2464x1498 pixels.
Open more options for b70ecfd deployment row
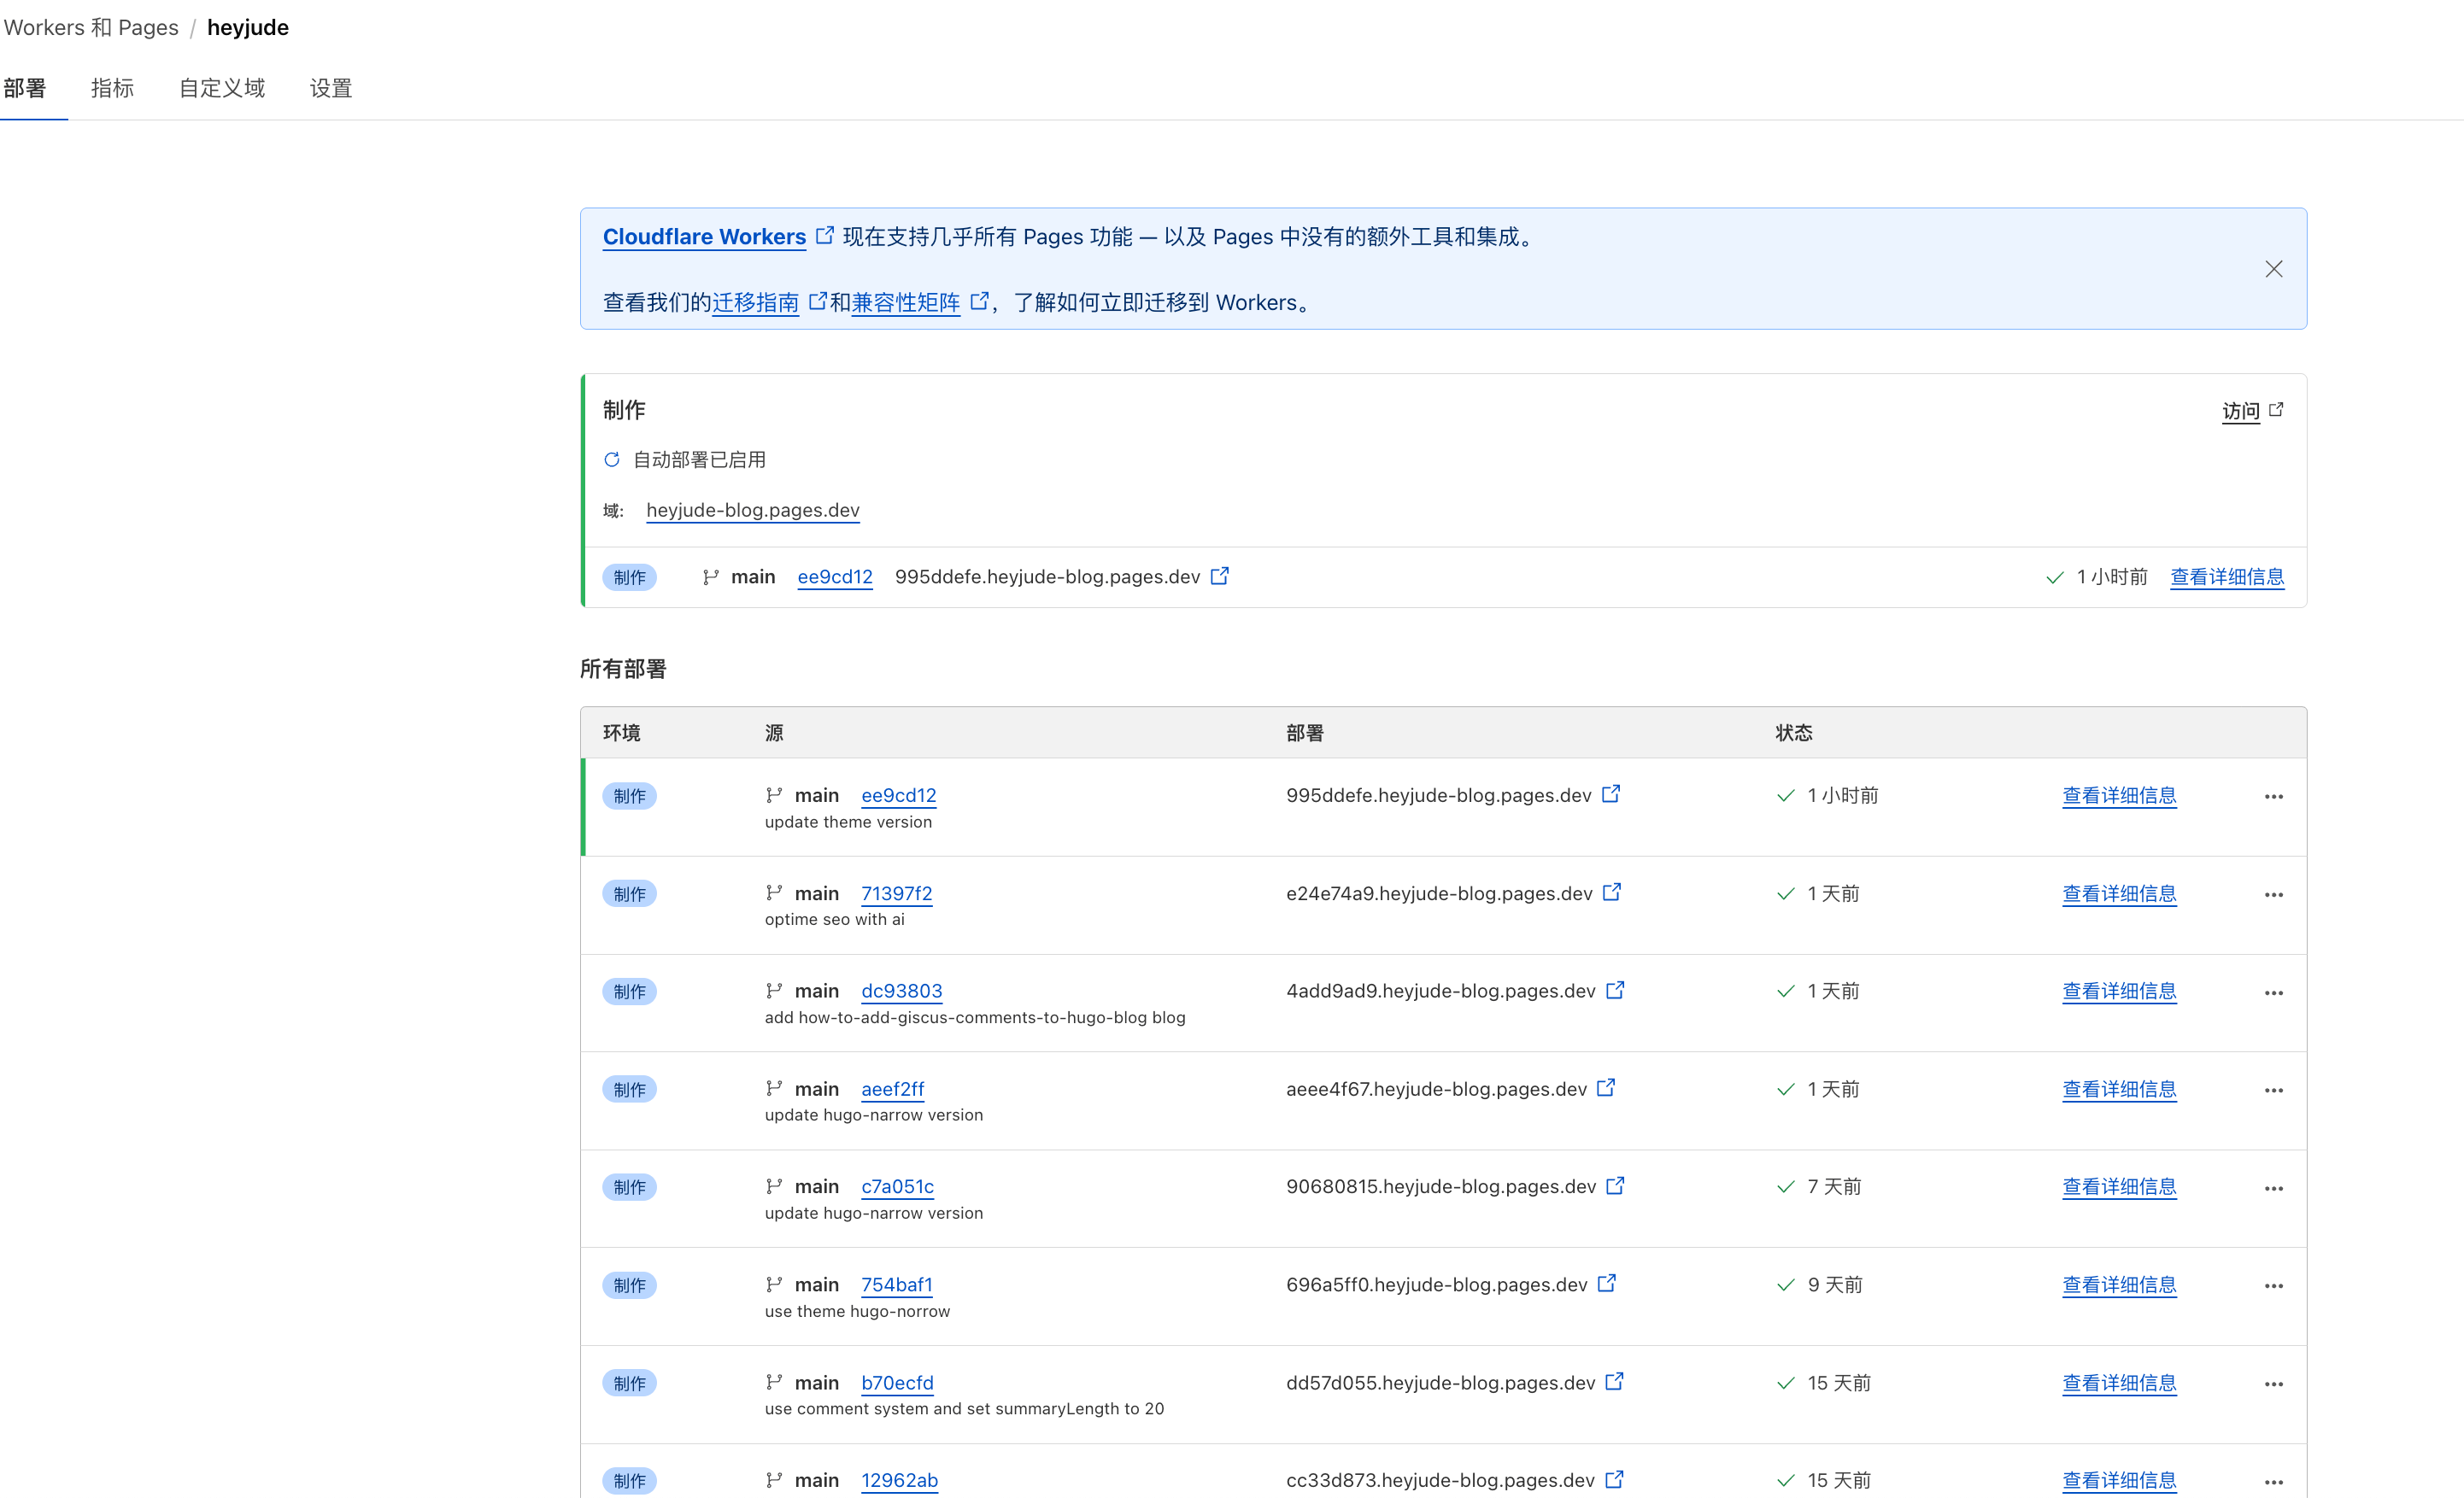[x=2273, y=1384]
